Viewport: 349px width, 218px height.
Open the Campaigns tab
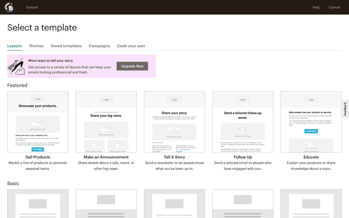[99, 46]
